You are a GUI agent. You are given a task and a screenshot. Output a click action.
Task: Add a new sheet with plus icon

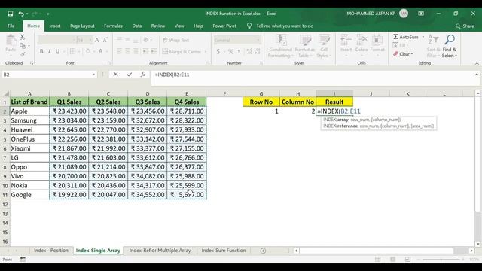click(263, 251)
